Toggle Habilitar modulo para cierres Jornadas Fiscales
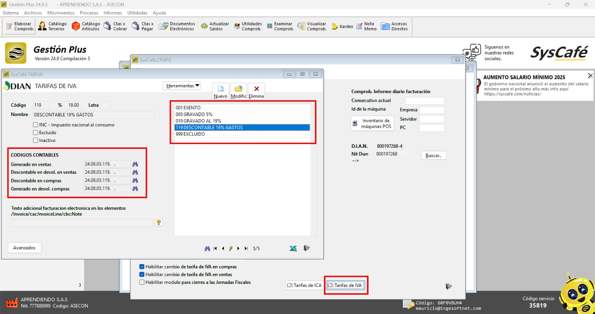The image size is (595, 314). pyautogui.click(x=142, y=282)
